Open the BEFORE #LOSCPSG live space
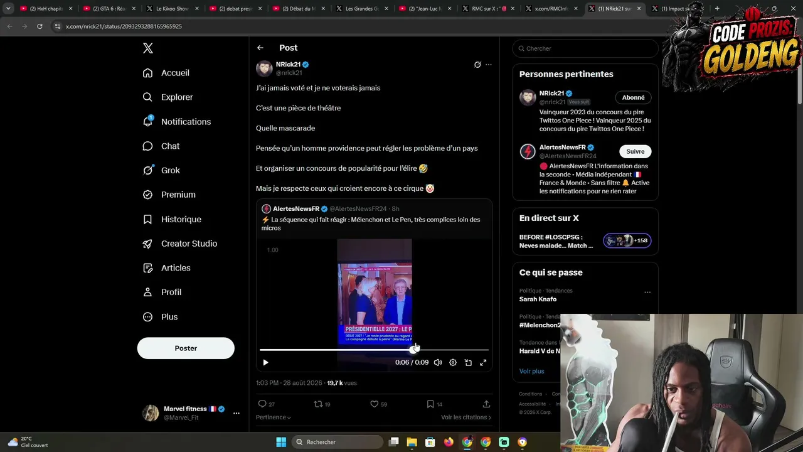The width and height of the screenshot is (803, 452). (x=556, y=242)
